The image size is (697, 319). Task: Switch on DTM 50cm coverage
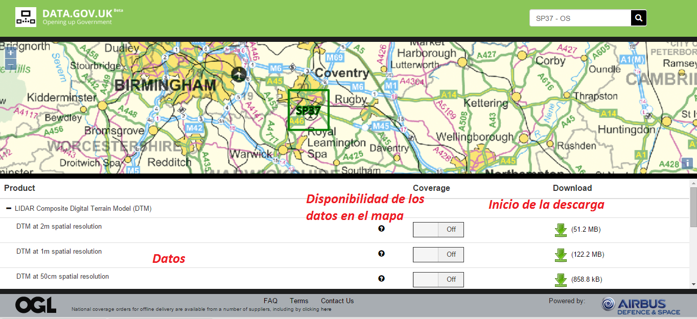point(438,280)
